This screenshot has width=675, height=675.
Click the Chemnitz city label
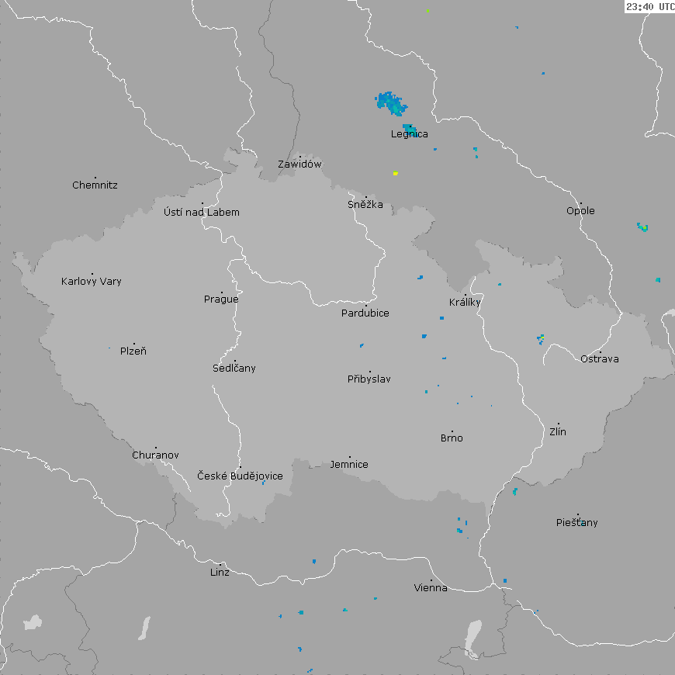95,185
